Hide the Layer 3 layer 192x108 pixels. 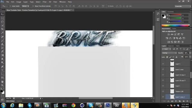pyautogui.click(x=163, y=64)
